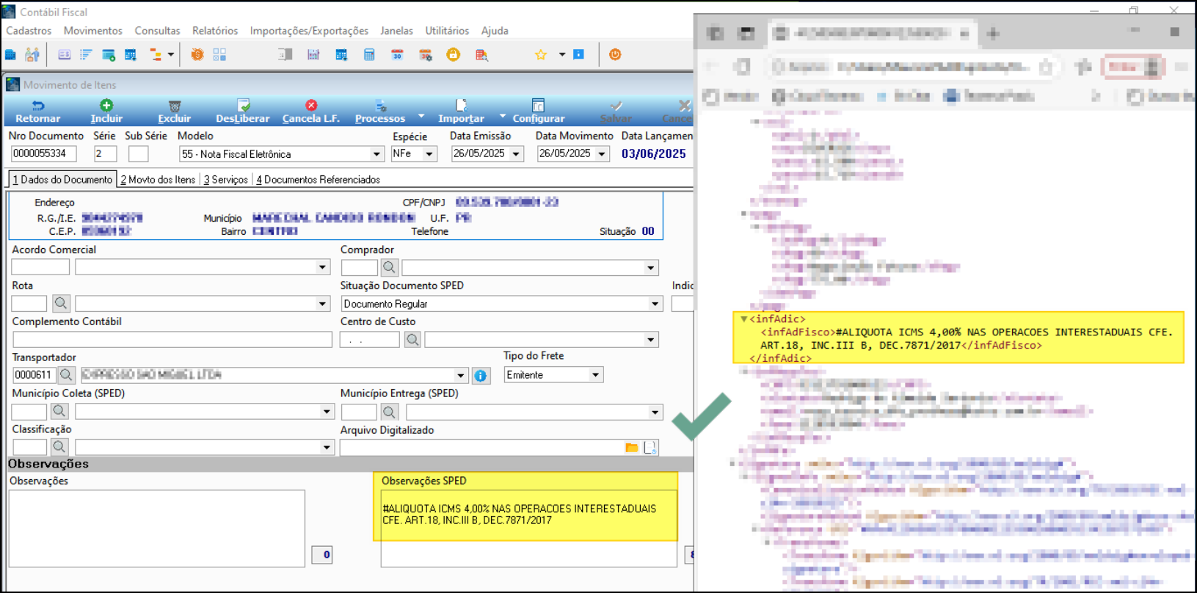Click the Centro de Custo search icon

412,339
